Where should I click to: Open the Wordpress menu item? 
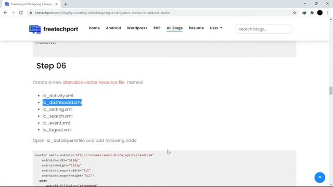point(137,28)
